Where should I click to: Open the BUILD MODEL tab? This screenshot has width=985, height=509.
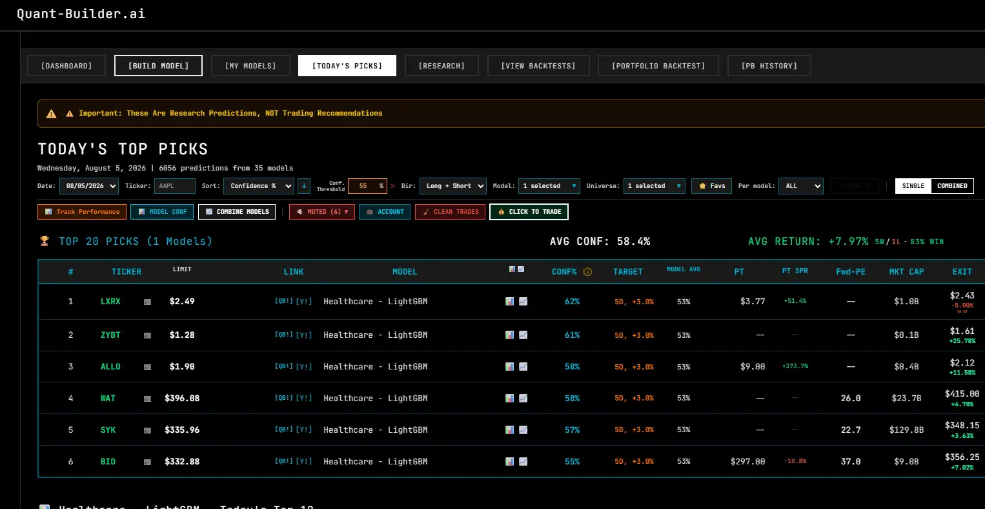(x=158, y=66)
